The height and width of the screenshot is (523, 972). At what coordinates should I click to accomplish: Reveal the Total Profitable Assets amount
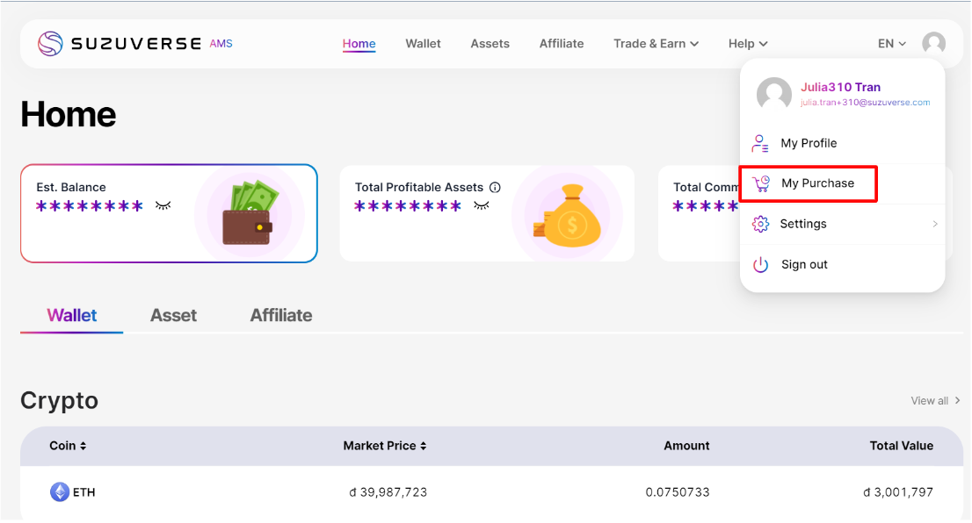tap(482, 205)
